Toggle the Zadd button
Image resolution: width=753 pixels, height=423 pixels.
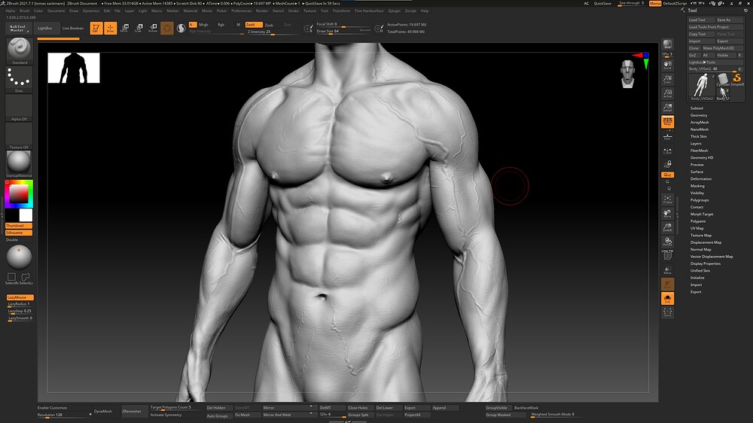click(x=254, y=25)
